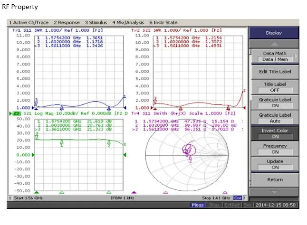Image resolution: width=307 pixels, height=225 pixels.
Task: Open the Data Math softkey submenu
Action: coord(275,56)
